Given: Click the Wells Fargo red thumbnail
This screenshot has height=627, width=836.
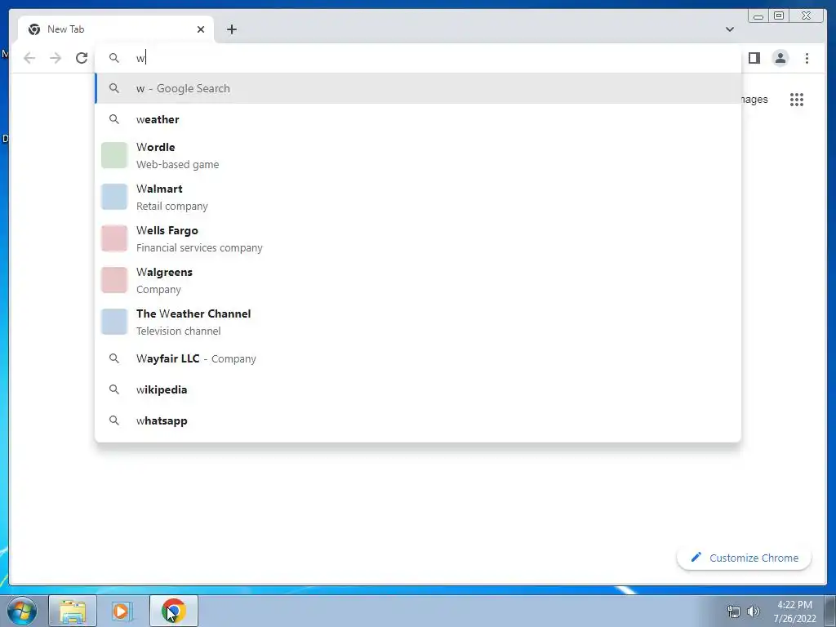Looking at the screenshot, I should tap(114, 239).
